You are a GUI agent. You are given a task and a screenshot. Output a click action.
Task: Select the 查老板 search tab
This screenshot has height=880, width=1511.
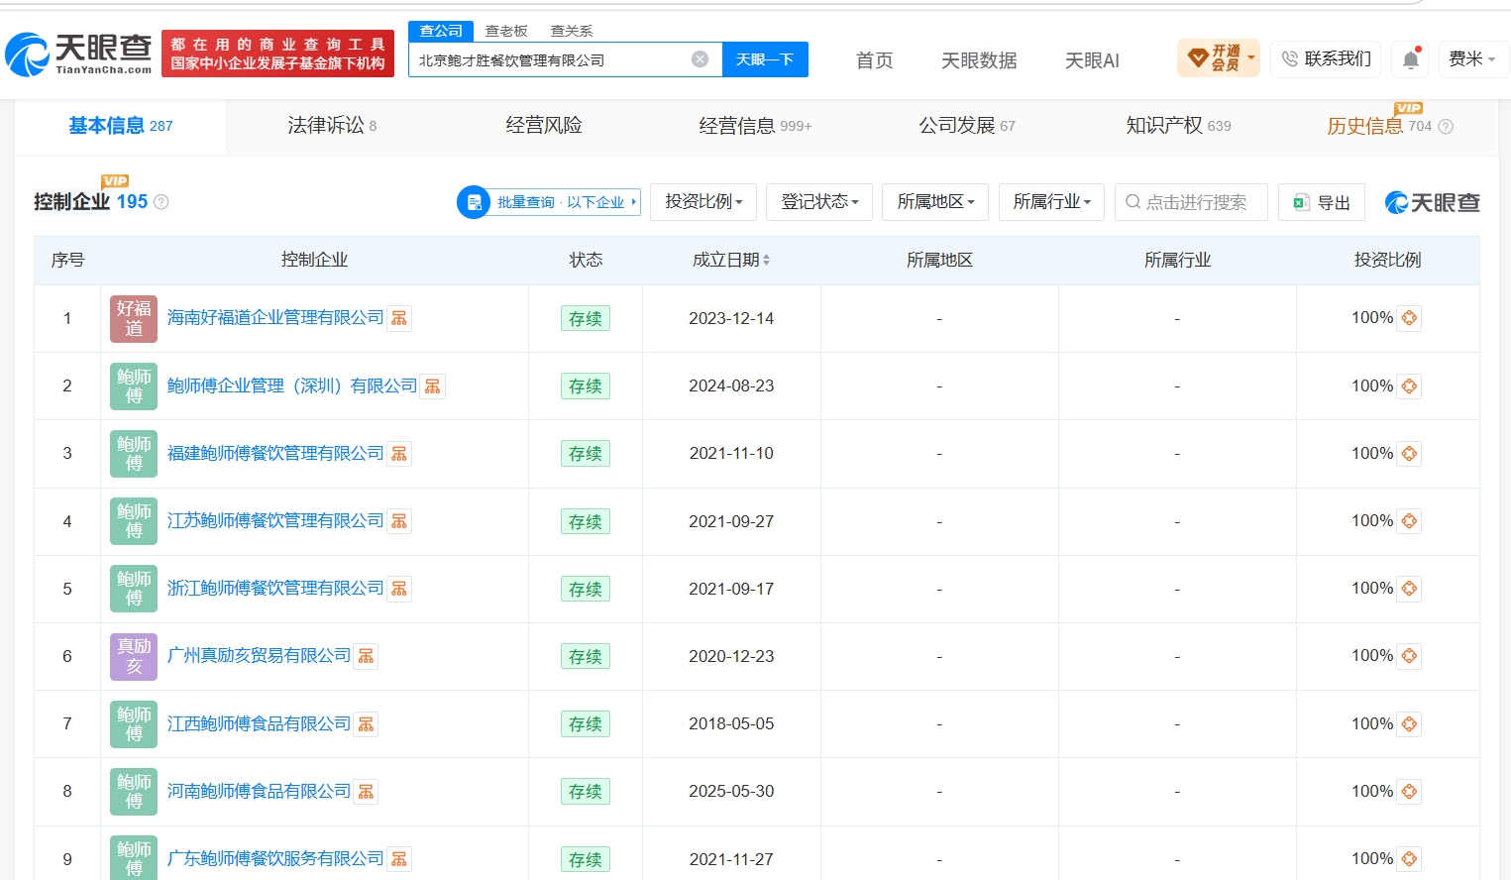[x=506, y=31]
